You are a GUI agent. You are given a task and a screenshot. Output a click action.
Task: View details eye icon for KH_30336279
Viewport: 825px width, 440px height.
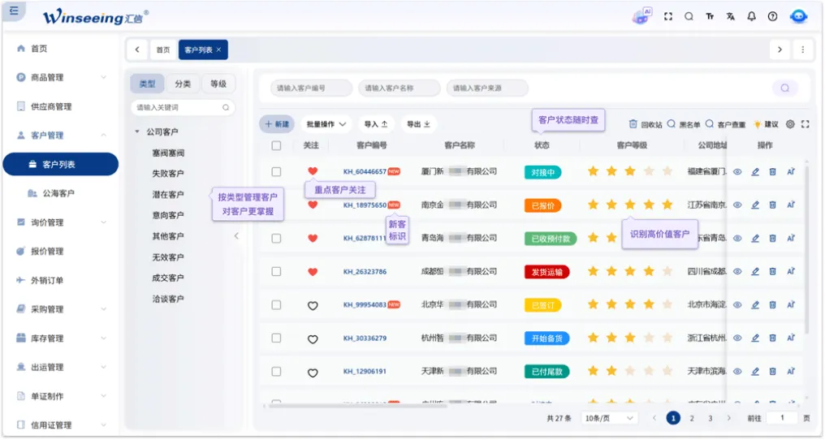pos(737,339)
